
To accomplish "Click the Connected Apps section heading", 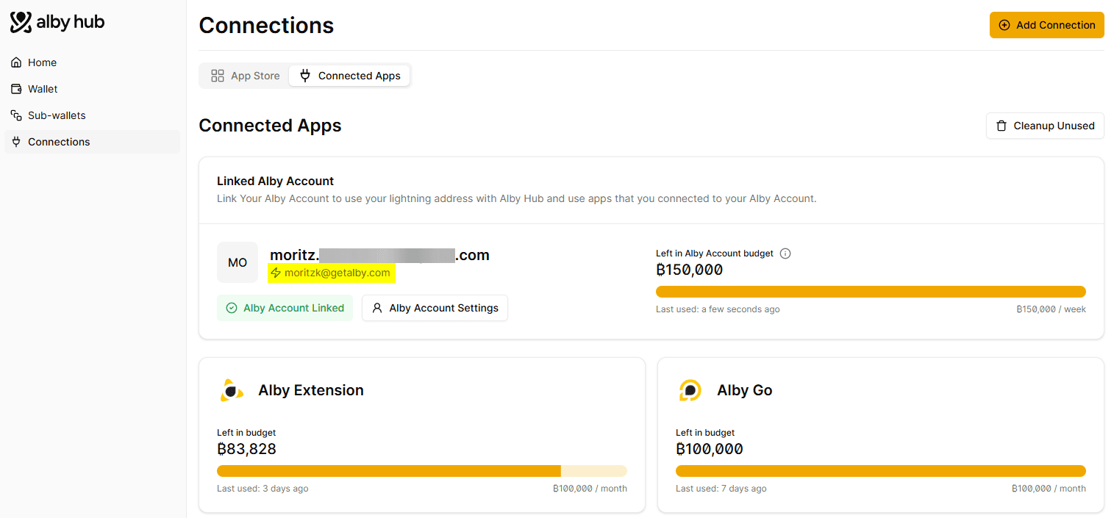I will (270, 126).
